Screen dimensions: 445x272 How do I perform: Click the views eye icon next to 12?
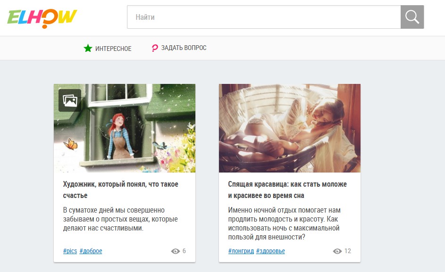point(337,251)
